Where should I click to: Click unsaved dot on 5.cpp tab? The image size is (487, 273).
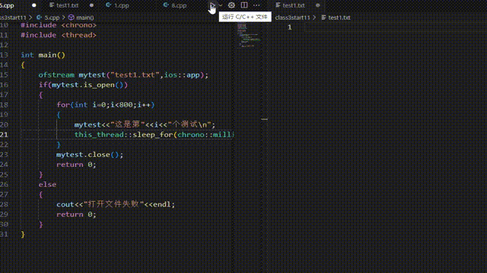coord(33,5)
